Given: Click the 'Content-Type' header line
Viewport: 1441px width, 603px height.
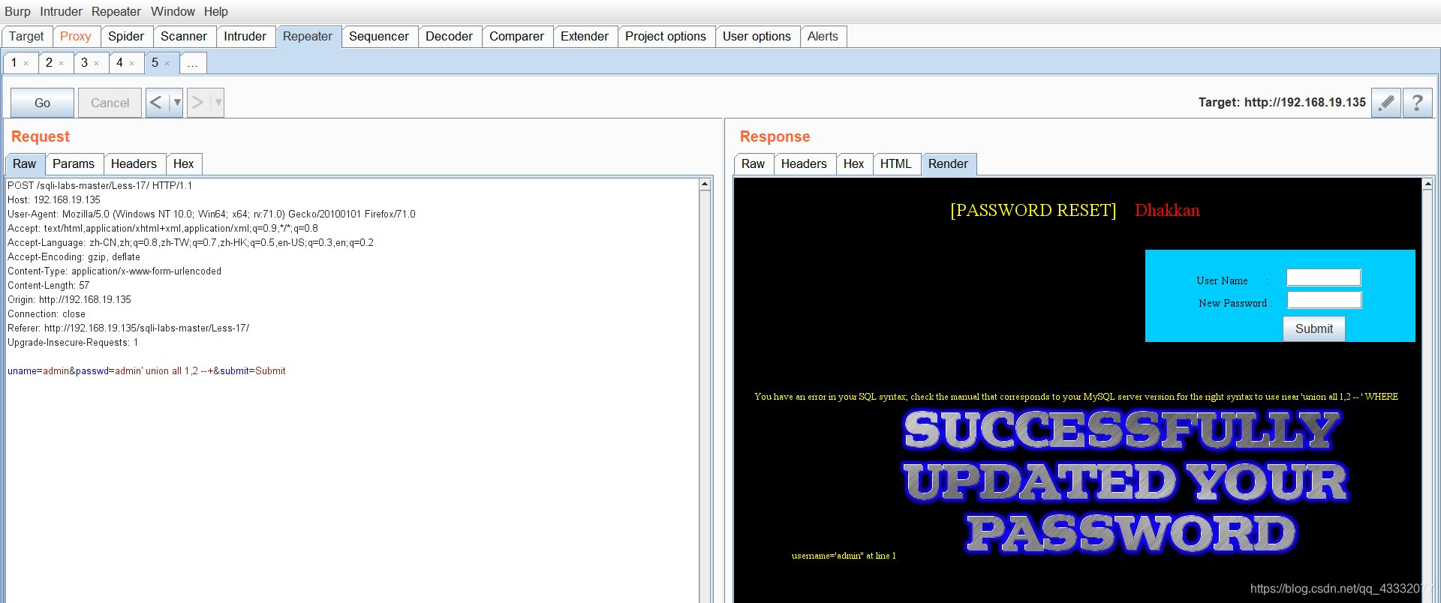Looking at the screenshot, I should pos(114,271).
